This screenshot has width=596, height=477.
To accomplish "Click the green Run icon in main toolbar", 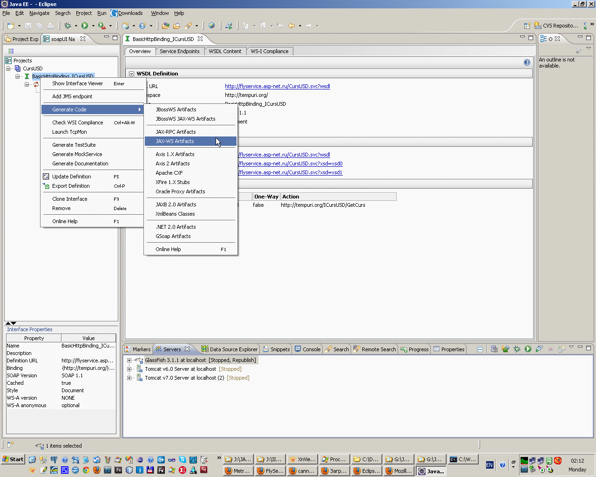I will (85, 26).
